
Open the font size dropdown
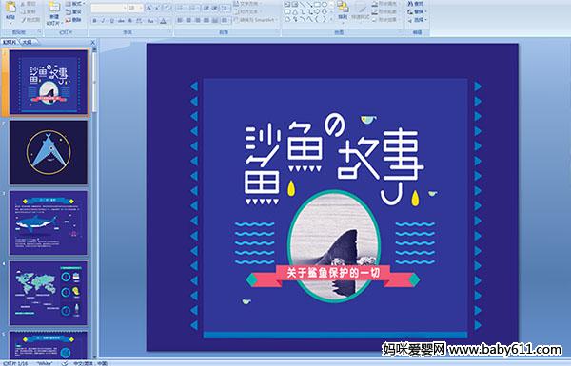point(136,8)
